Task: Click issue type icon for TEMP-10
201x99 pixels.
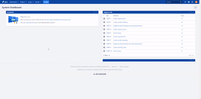Action: click(104, 51)
